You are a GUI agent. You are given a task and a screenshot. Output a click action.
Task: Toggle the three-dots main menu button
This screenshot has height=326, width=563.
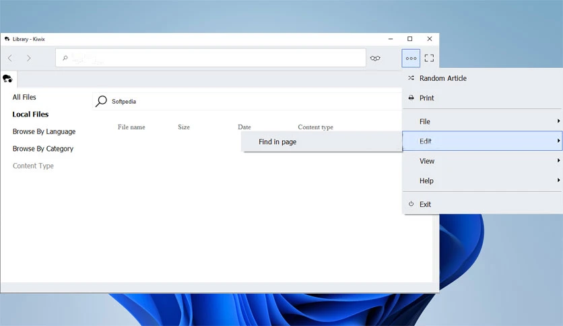(x=411, y=58)
